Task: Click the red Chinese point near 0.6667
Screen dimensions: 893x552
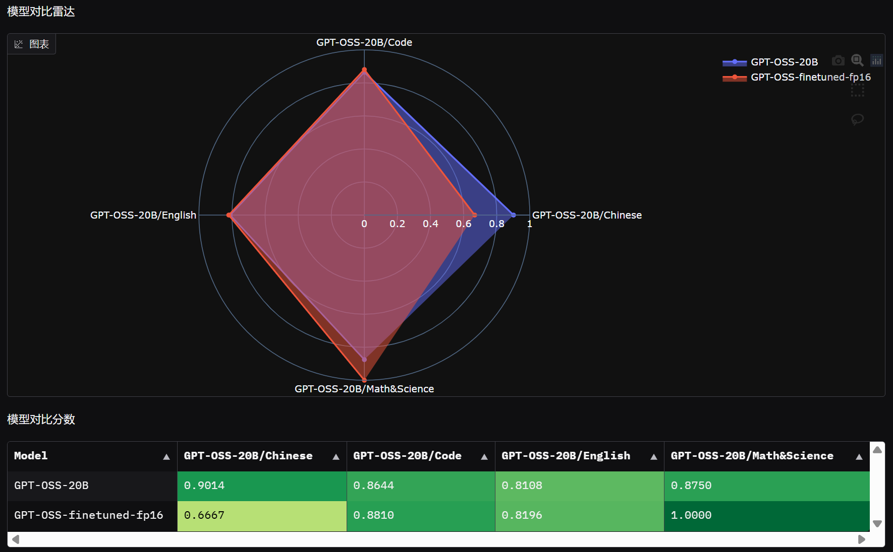Action: coord(474,215)
